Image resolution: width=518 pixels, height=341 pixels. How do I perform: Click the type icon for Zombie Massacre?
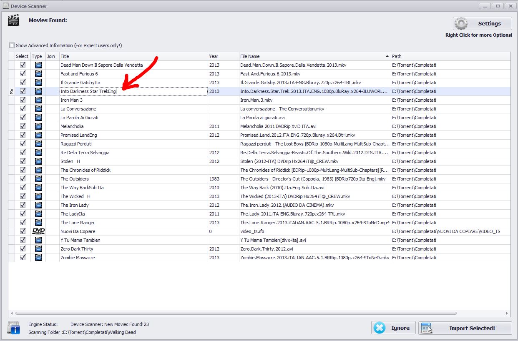(x=38, y=258)
